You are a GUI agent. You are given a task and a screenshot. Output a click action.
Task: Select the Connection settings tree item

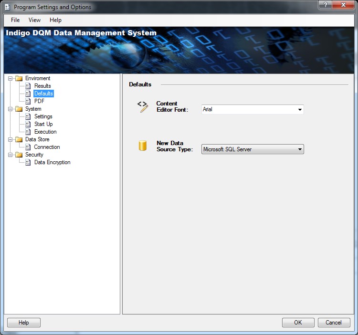47,147
